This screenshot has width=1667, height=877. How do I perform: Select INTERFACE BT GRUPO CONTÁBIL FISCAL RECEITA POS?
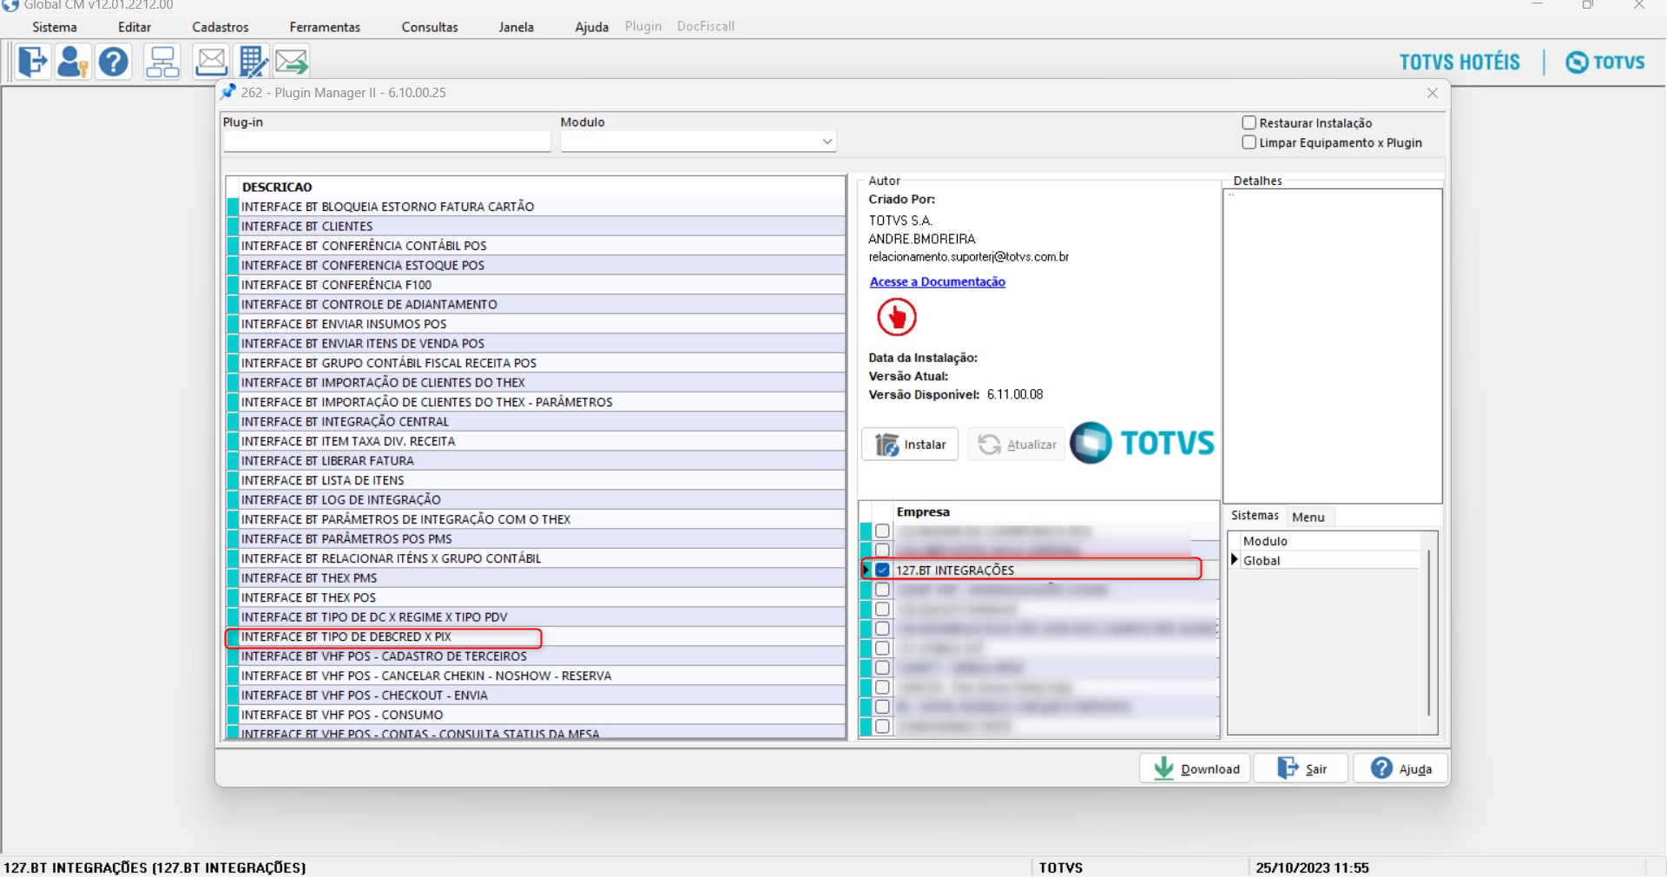tap(537, 363)
